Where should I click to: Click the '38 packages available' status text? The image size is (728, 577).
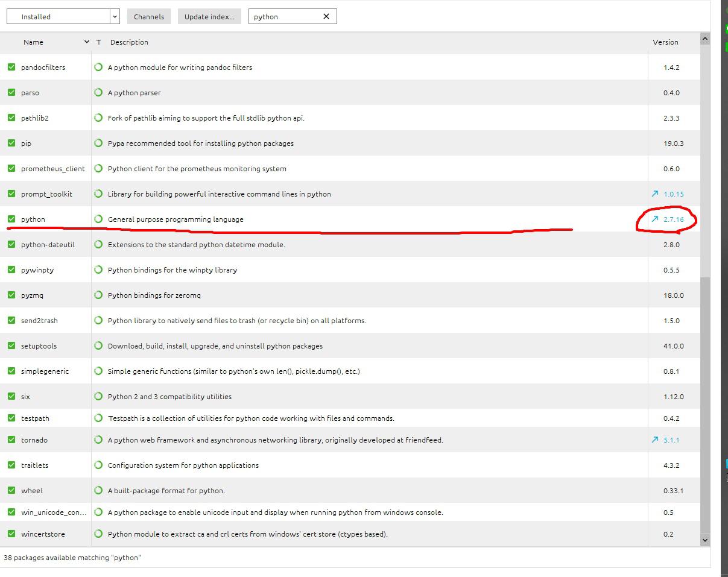coord(72,558)
